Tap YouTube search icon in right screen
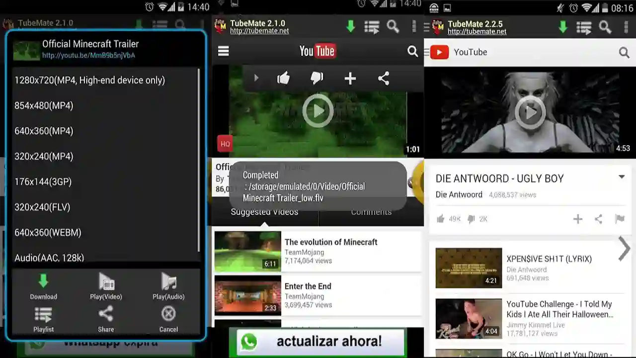 tap(624, 52)
